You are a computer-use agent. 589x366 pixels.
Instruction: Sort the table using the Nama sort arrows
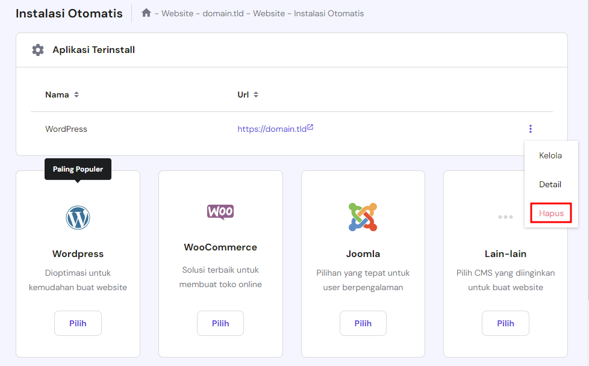[75, 95]
